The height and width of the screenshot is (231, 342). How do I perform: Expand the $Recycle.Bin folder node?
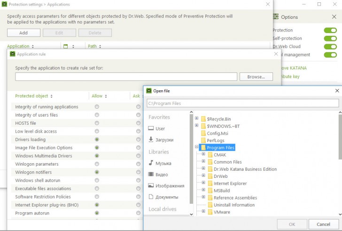pos(197,119)
